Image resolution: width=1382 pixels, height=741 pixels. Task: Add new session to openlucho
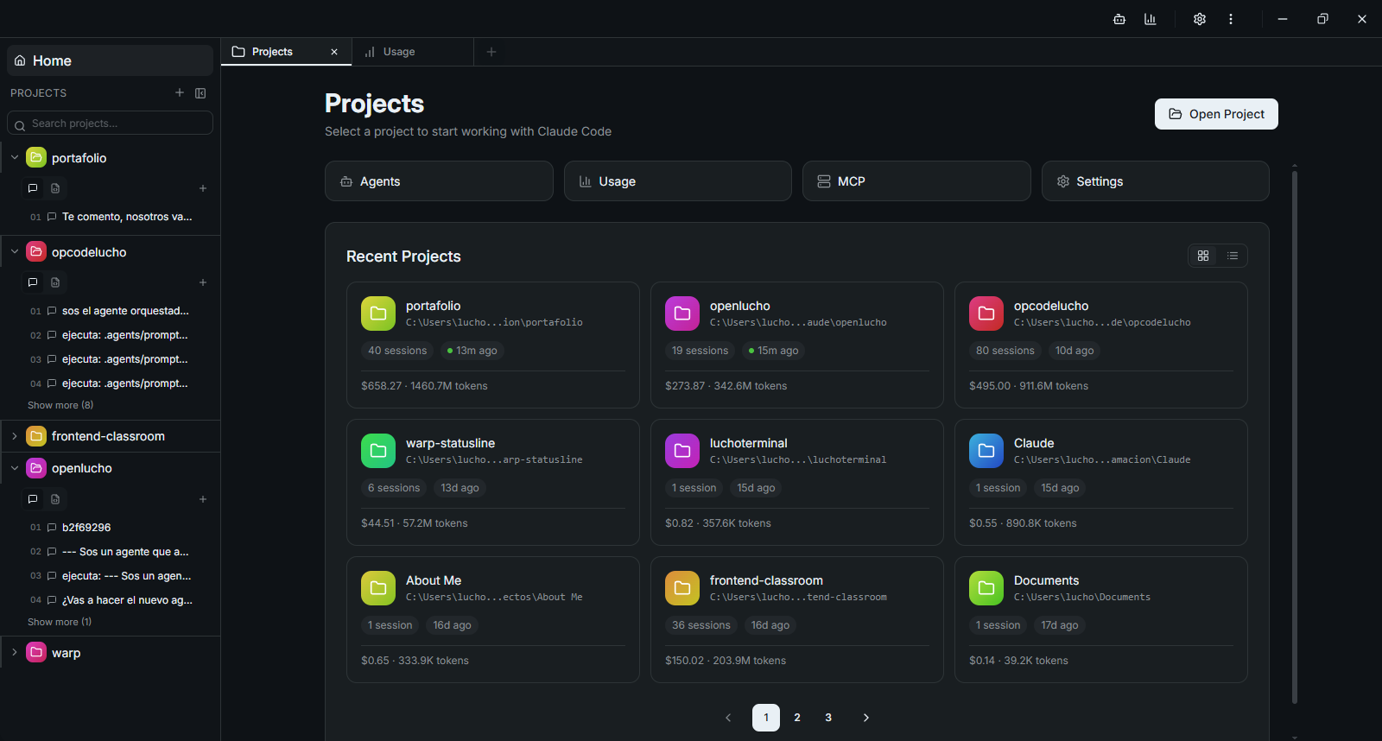point(203,499)
